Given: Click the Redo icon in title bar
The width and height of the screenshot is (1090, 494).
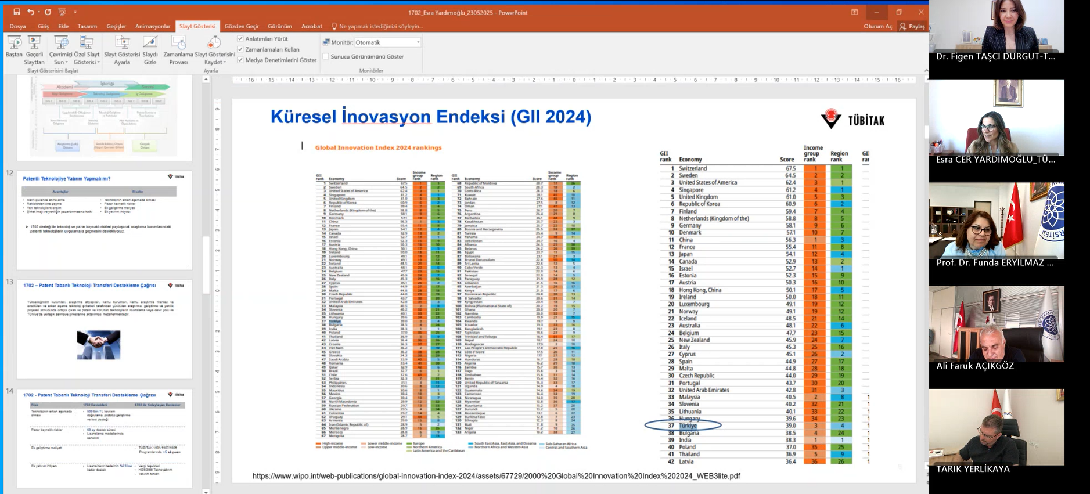Looking at the screenshot, I should pos(48,12).
